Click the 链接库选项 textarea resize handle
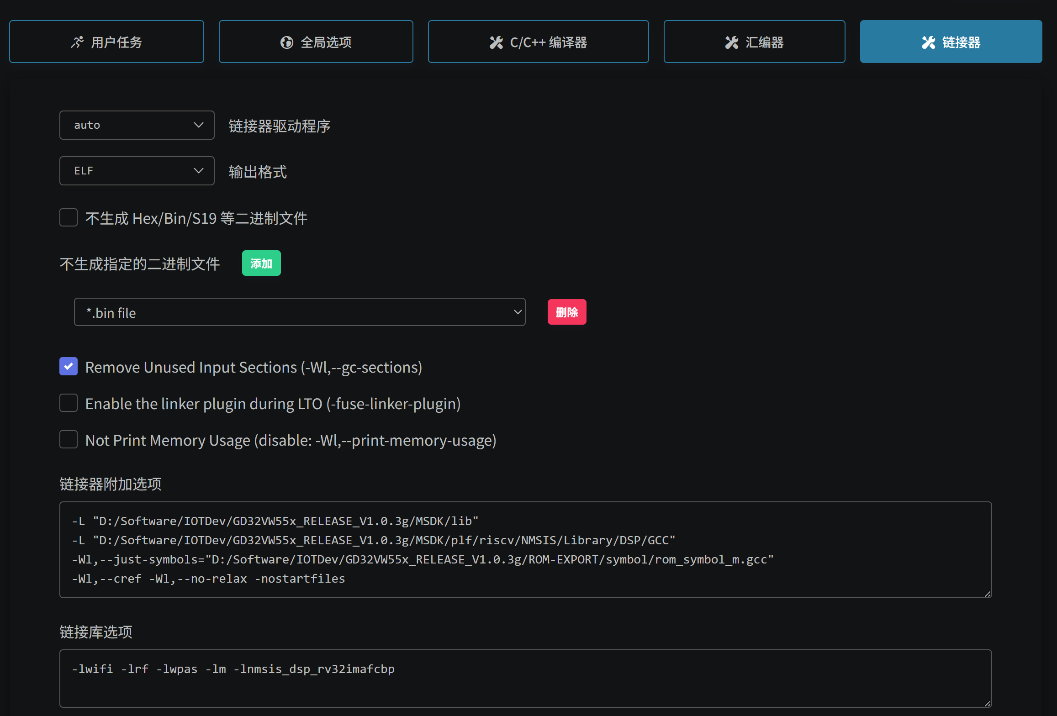 988,703
